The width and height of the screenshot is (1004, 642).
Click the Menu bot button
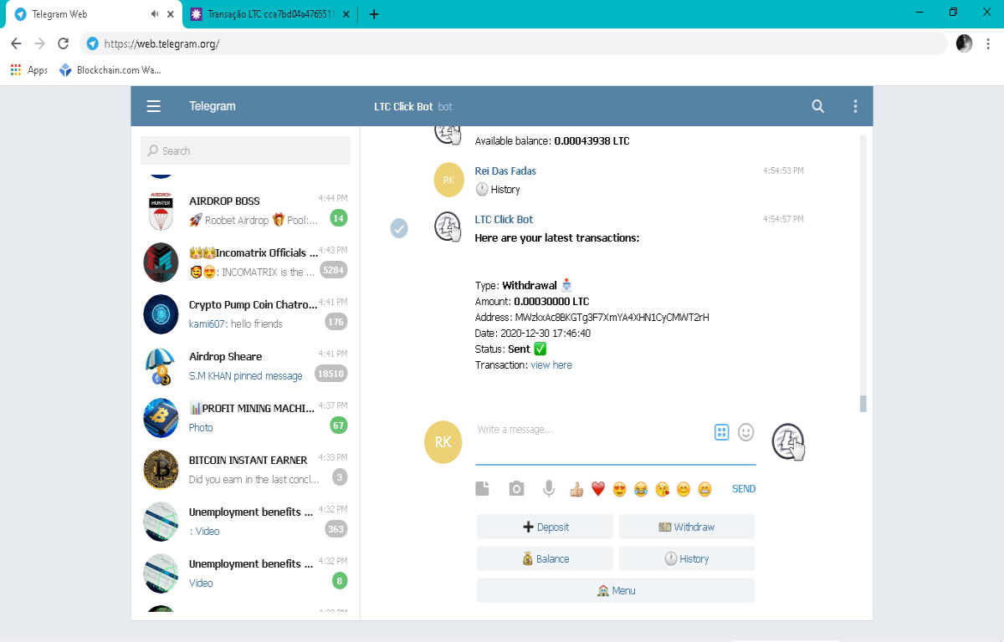616,590
